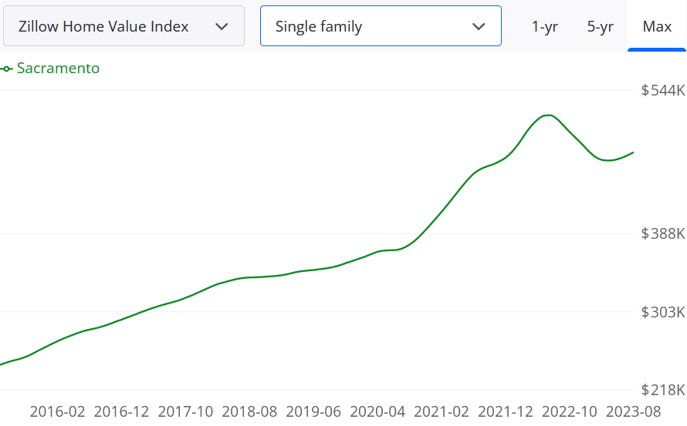
Task: Click the 2018-08 date on x-axis
Action: tap(249, 411)
